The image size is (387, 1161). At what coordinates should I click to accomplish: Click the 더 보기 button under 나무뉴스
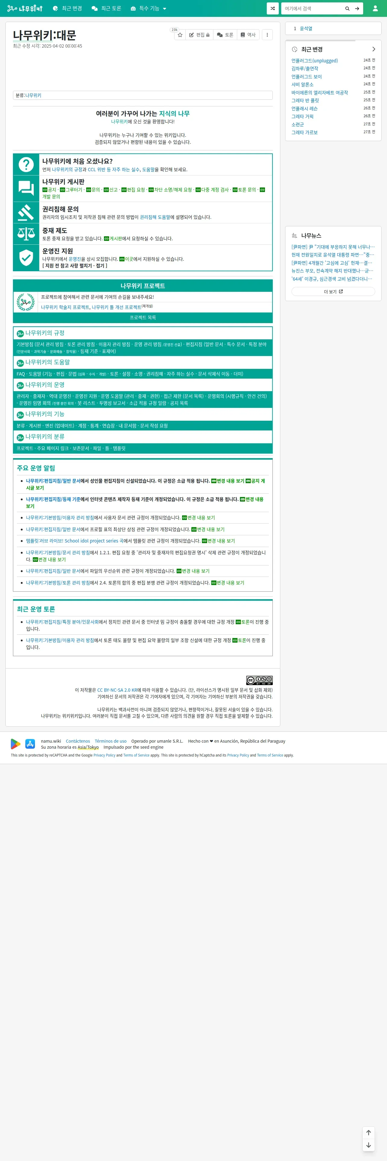click(333, 291)
